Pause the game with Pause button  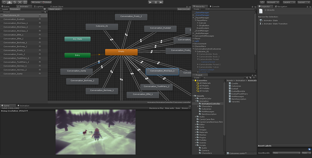(156, 2)
